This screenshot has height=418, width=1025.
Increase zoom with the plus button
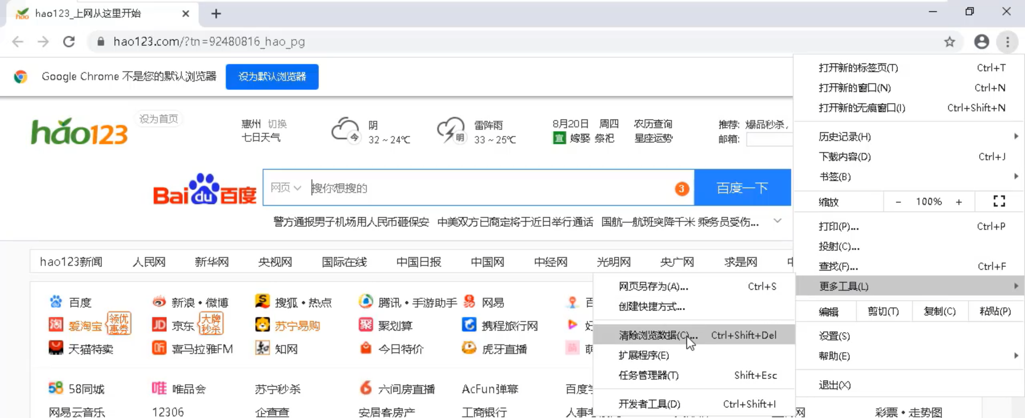click(x=959, y=202)
